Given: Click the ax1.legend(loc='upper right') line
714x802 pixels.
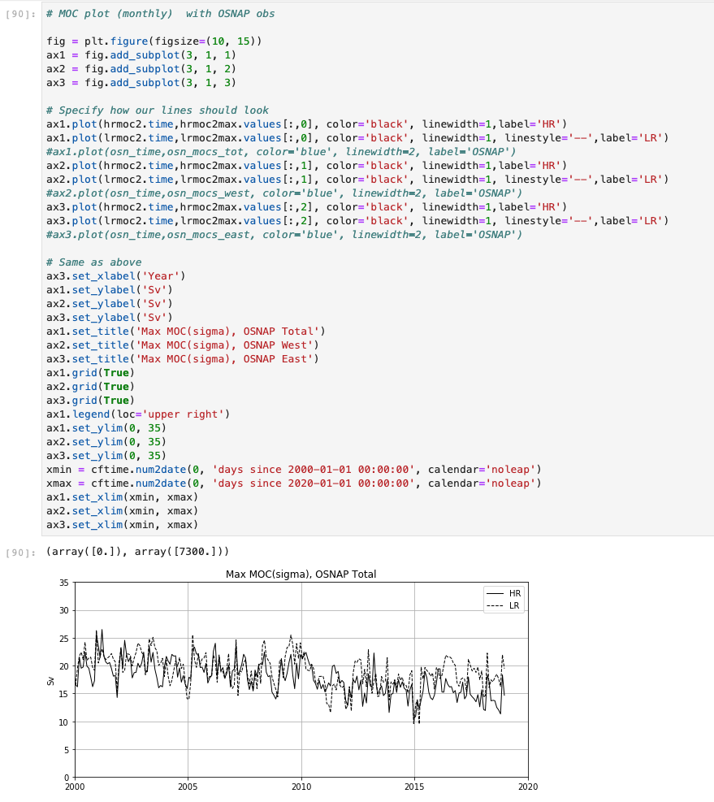Looking at the screenshot, I should (x=138, y=414).
